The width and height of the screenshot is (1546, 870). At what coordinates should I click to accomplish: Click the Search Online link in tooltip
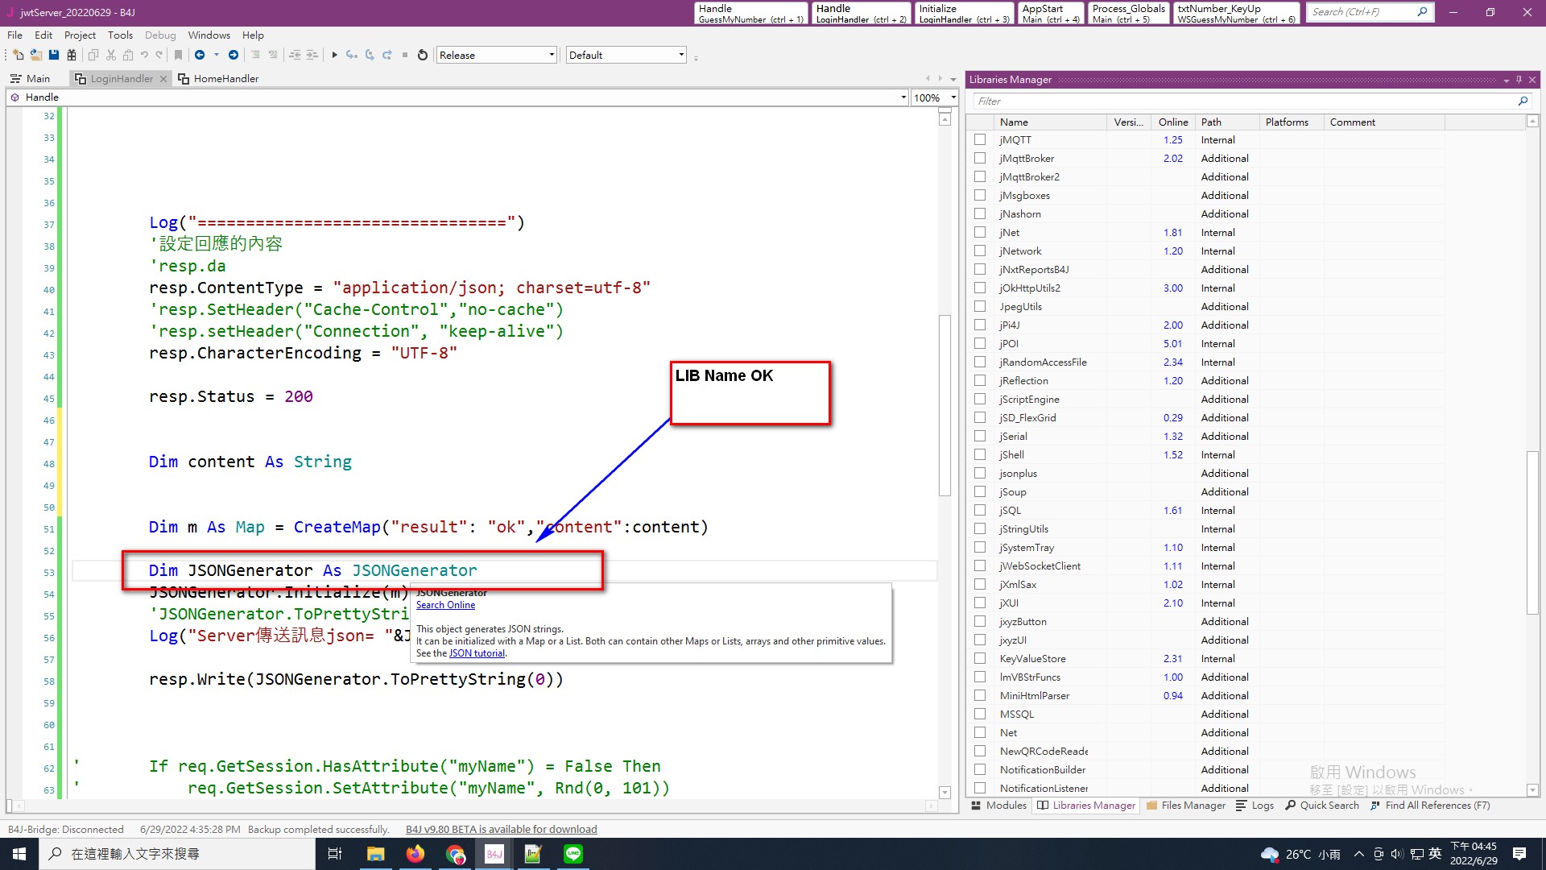point(445,605)
